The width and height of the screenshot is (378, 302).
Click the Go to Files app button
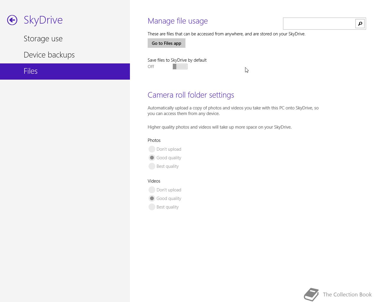(167, 43)
